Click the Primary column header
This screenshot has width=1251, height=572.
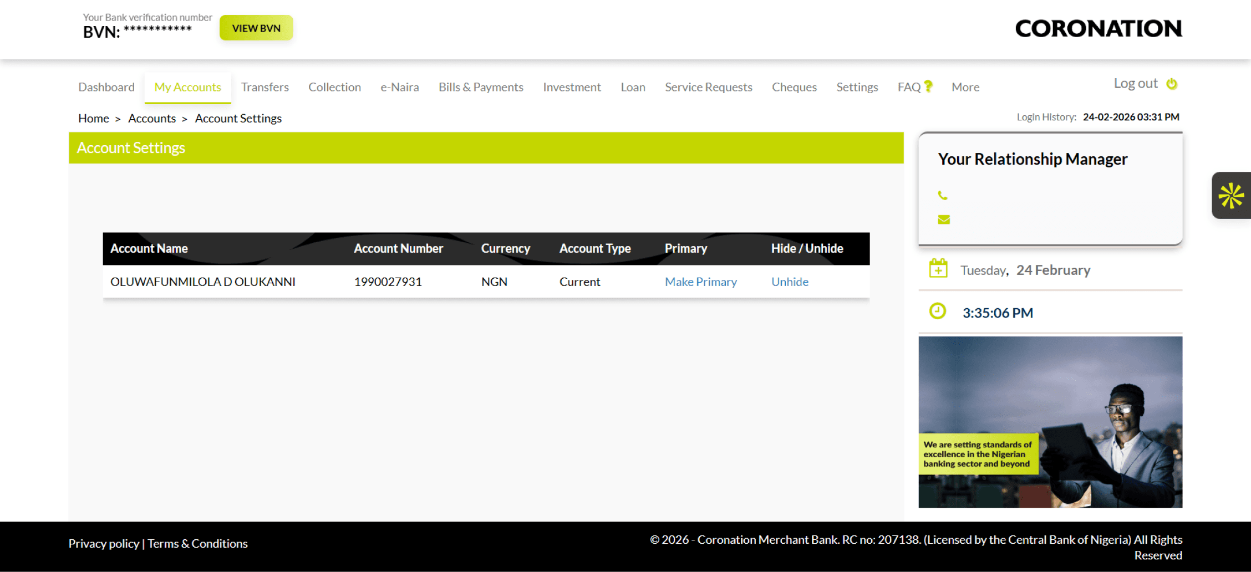(686, 248)
